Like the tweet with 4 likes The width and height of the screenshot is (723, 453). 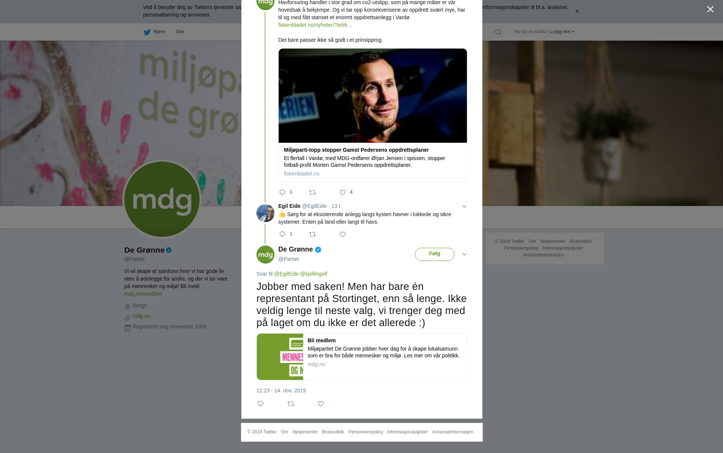point(343,192)
